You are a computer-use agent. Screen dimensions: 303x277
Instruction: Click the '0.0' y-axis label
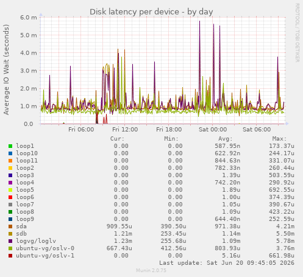coord(29,124)
